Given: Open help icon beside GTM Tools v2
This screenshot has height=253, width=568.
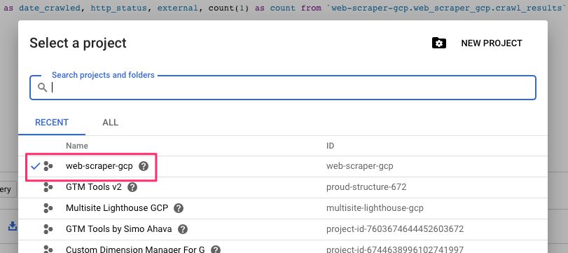Looking at the screenshot, I should point(132,187).
